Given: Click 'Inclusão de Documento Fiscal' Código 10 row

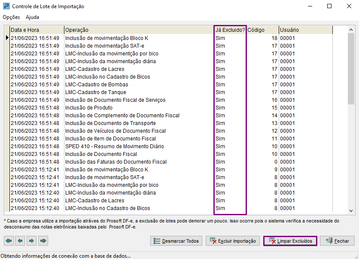Looking at the screenshot, I should [x=171, y=154].
